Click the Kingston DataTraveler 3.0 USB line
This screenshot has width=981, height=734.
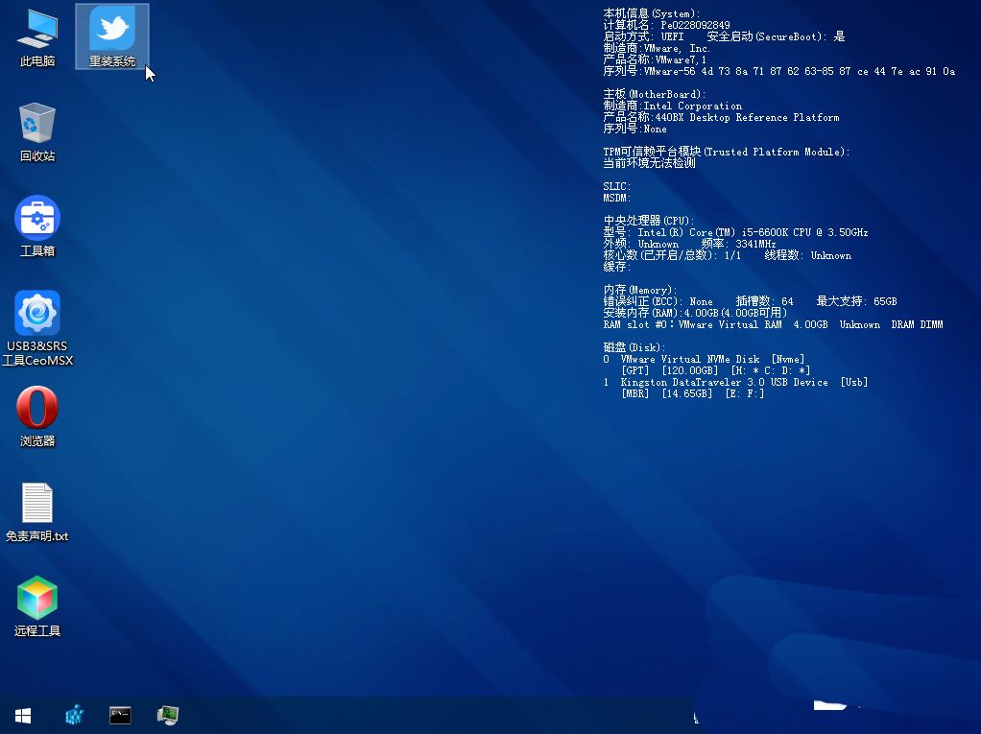[x=735, y=382]
